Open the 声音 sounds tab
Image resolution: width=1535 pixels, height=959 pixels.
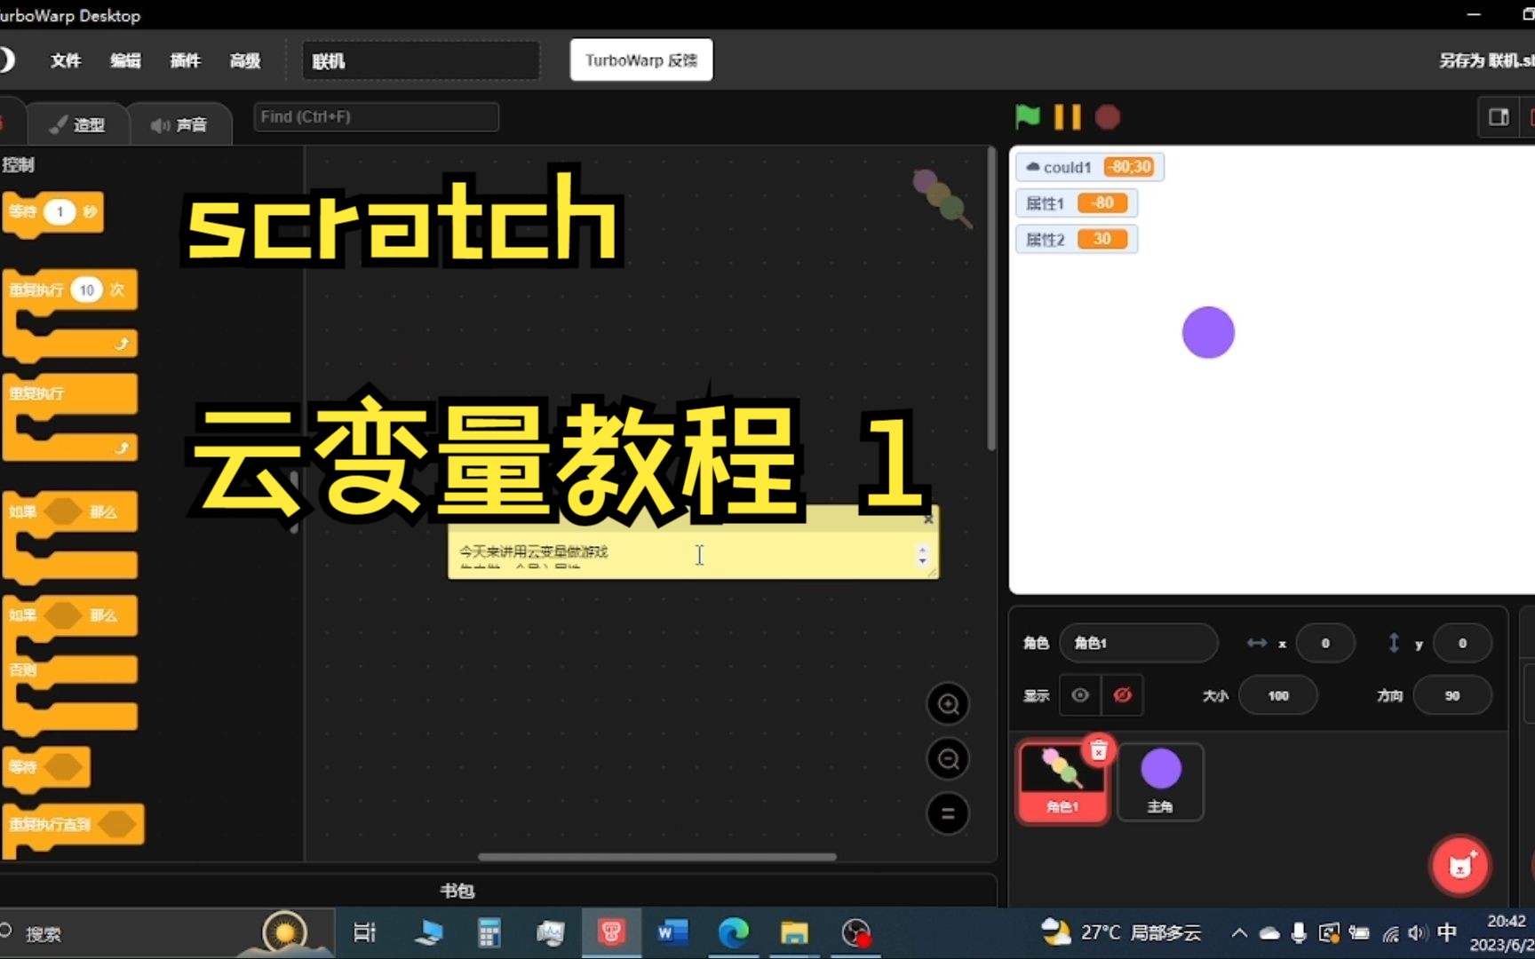[x=180, y=124]
